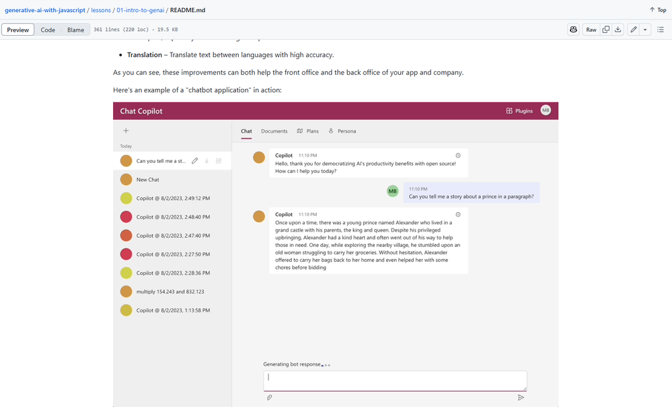Image resolution: width=672 pixels, height=416 pixels.
Task: Click into the chat message input box
Action: coord(395,381)
